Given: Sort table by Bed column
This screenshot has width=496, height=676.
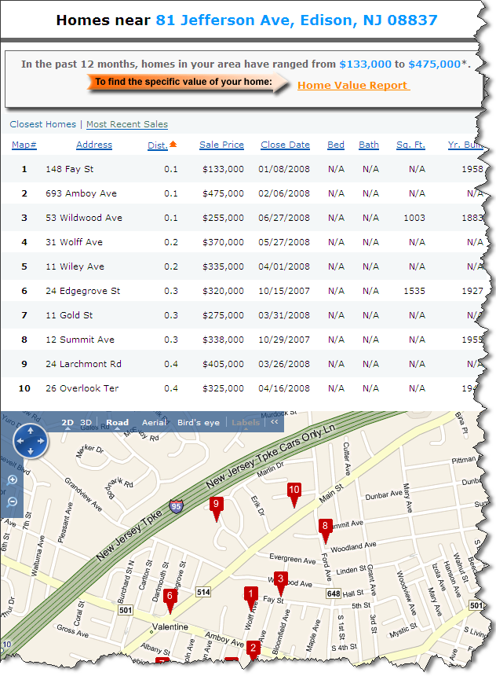Looking at the screenshot, I should click(x=336, y=145).
